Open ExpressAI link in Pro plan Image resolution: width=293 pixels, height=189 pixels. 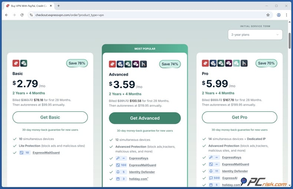pos(230,178)
